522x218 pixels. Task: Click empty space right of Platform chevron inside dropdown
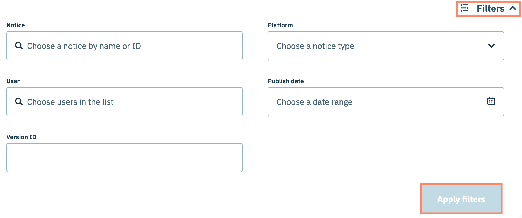pyautogui.click(x=500, y=46)
